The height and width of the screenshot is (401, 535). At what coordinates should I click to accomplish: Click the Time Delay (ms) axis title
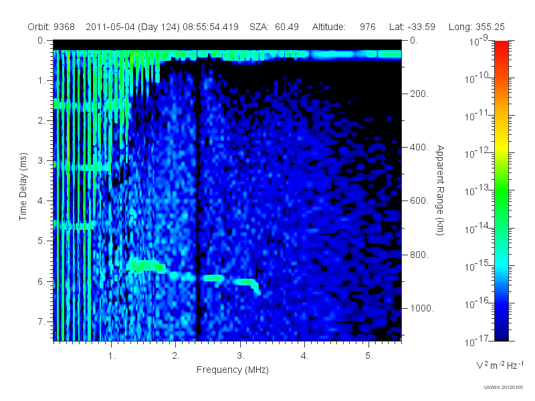23,186
